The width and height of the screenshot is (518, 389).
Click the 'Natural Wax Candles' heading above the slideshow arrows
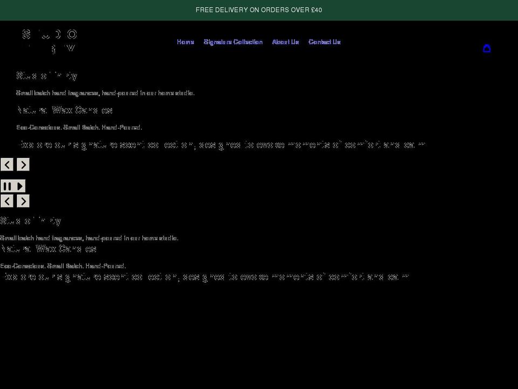[x=65, y=110]
